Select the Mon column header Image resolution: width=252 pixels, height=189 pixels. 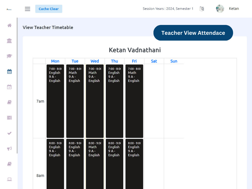coord(55,61)
